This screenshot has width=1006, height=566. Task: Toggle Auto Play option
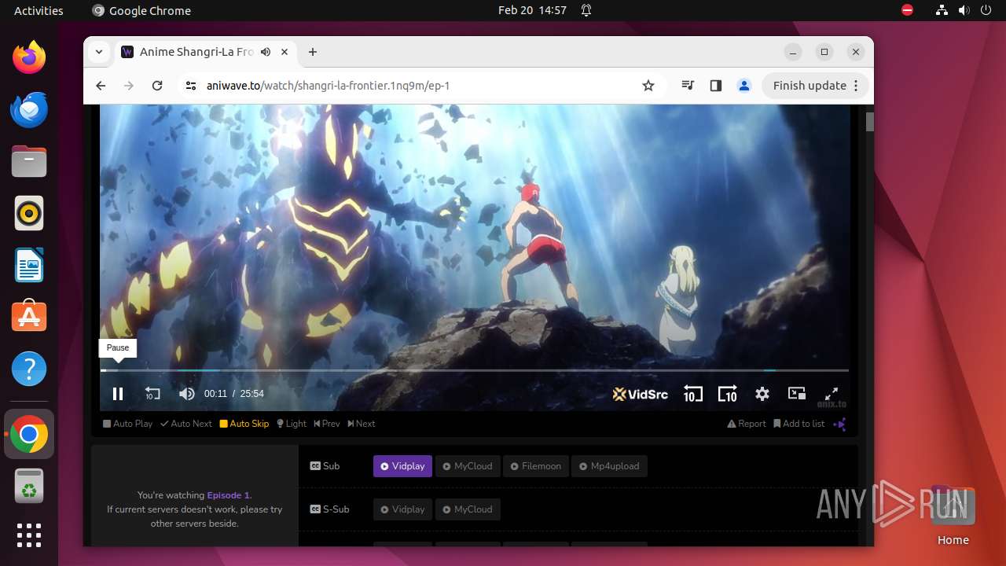click(128, 424)
